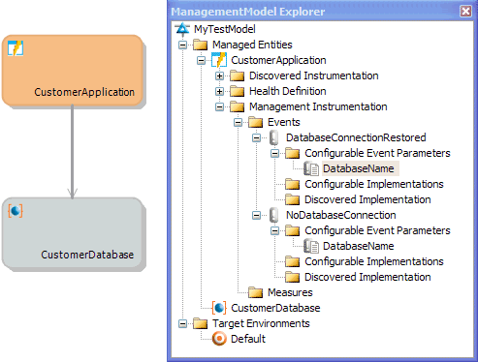Click the Events folder icon
Image resolution: width=478 pixels, height=362 pixels.
(x=256, y=122)
